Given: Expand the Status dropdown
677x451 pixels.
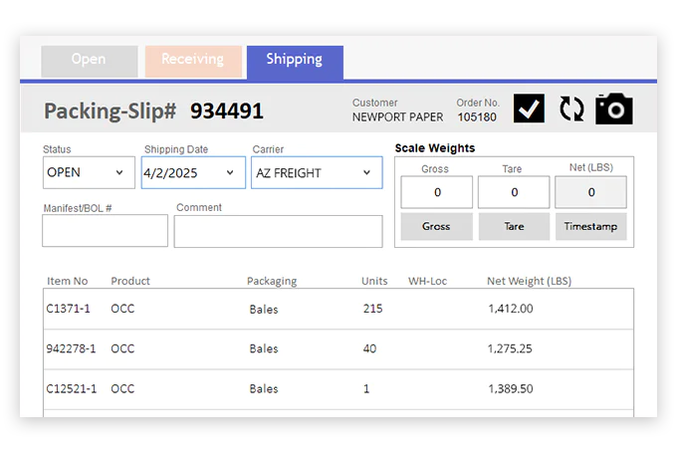Looking at the screenshot, I should click(x=89, y=172).
